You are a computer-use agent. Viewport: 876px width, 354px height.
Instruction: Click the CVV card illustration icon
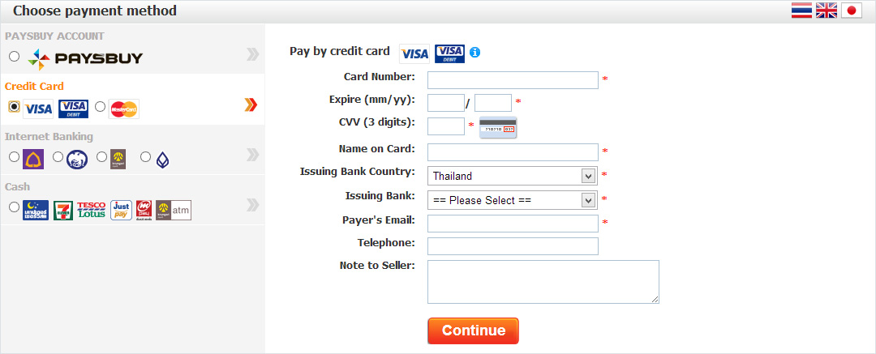pyautogui.click(x=498, y=127)
